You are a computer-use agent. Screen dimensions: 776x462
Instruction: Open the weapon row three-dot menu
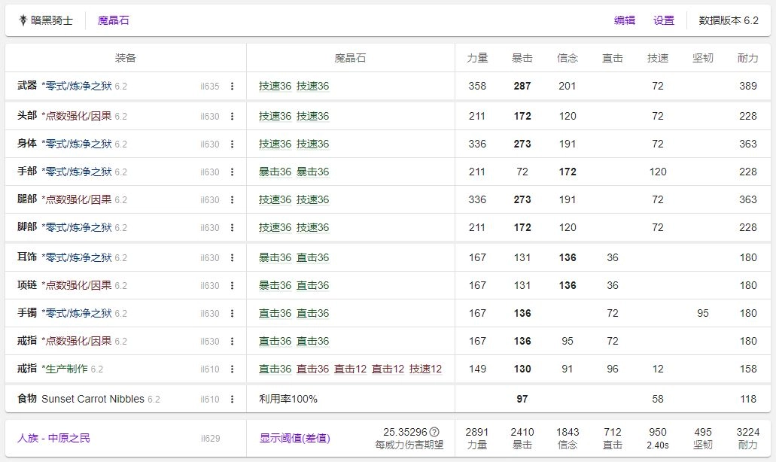tap(232, 87)
